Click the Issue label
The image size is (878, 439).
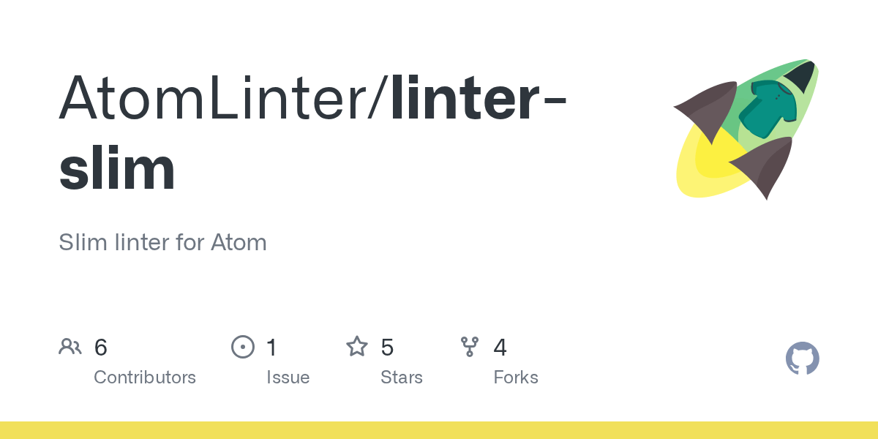(x=288, y=378)
